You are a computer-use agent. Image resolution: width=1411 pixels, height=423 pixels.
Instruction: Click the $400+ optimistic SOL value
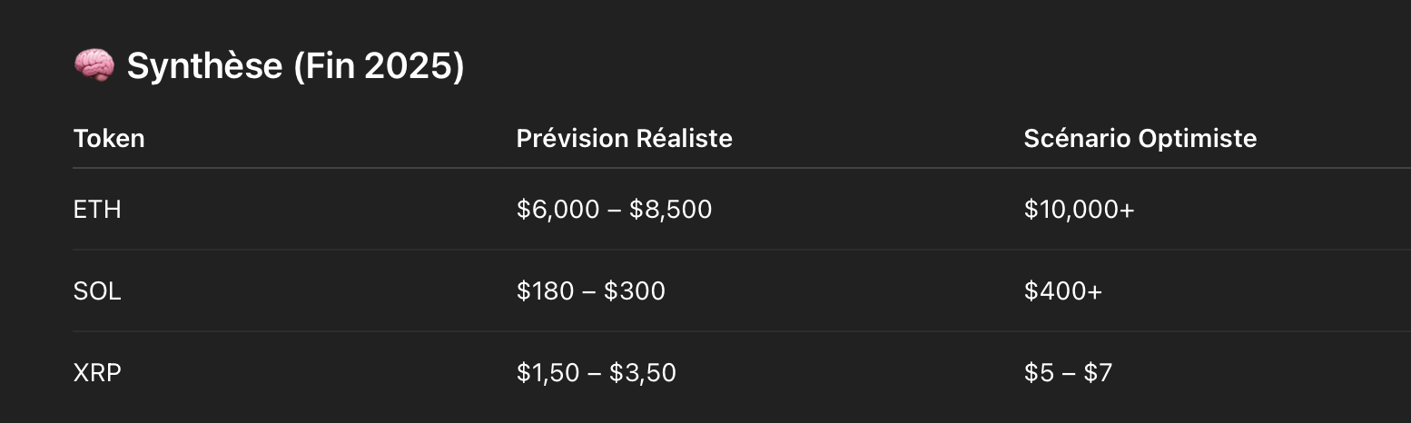tap(1063, 291)
